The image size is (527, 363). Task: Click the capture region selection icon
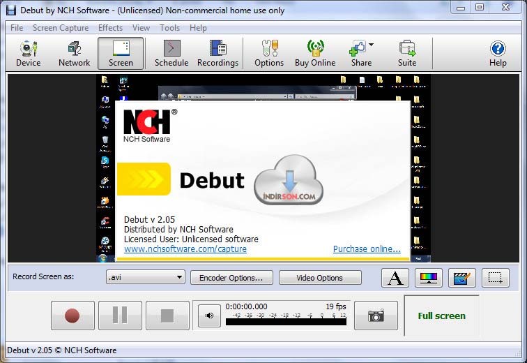point(496,278)
